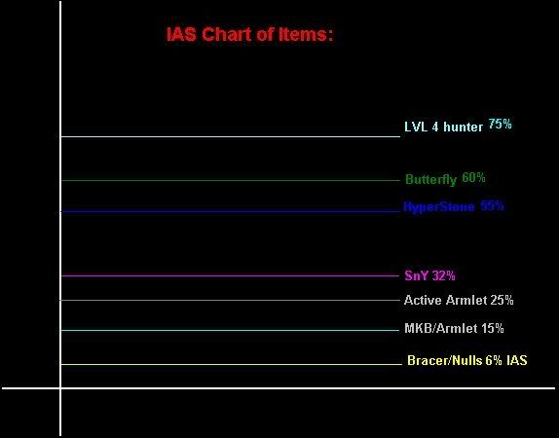The height and width of the screenshot is (438, 559).
Task: Click the 'Active Armlet 25%' label
Action: pyautogui.click(x=459, y=300)
